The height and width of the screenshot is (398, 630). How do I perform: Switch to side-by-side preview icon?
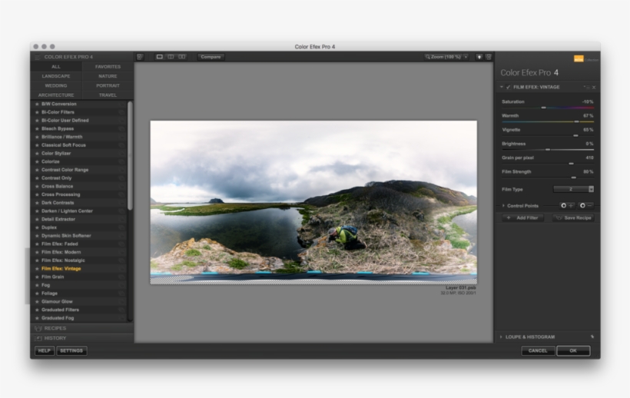(181, 57)
